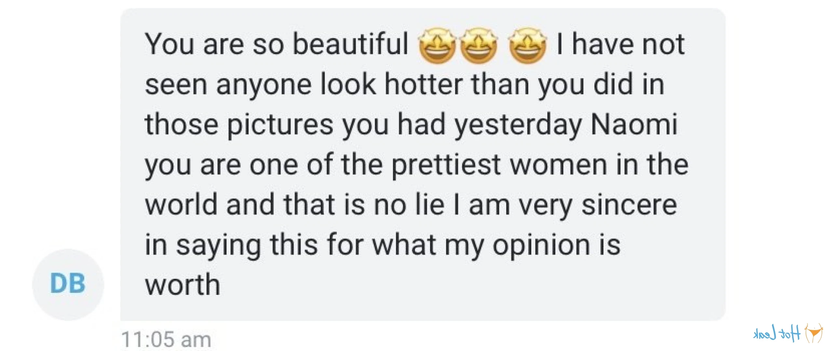Click the mirrored Hot Leak watermark text
Image resolution: width=830 pixels, height=351 pixels.
tap(776, 333)
